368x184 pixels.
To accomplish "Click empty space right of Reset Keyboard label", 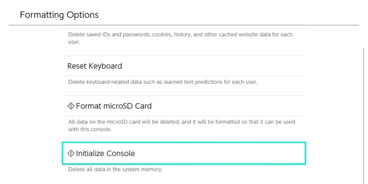I will (211, 66).
